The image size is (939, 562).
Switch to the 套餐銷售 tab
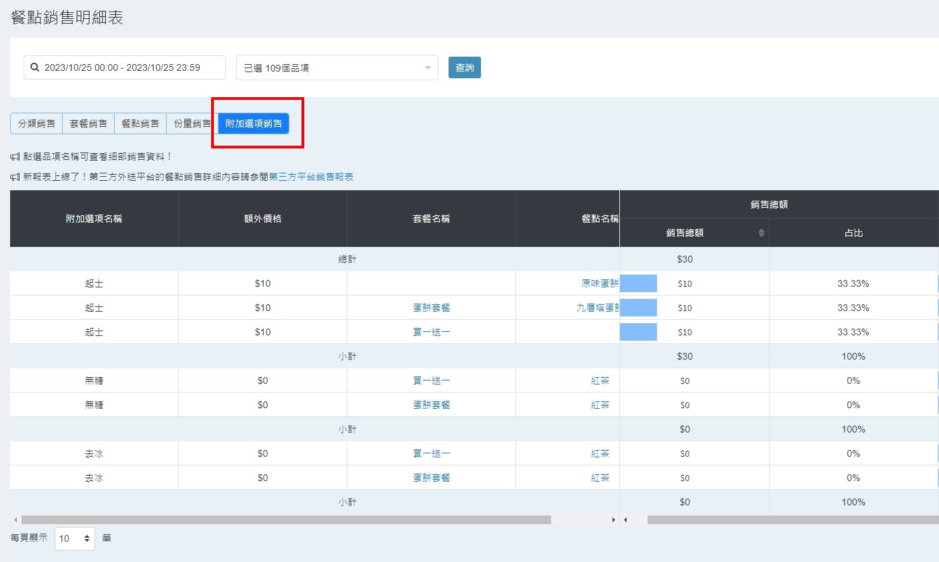click(x=88, y=123)
